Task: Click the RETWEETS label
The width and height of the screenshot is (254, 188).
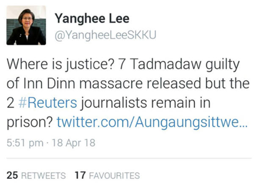Action: click(44, 176)
